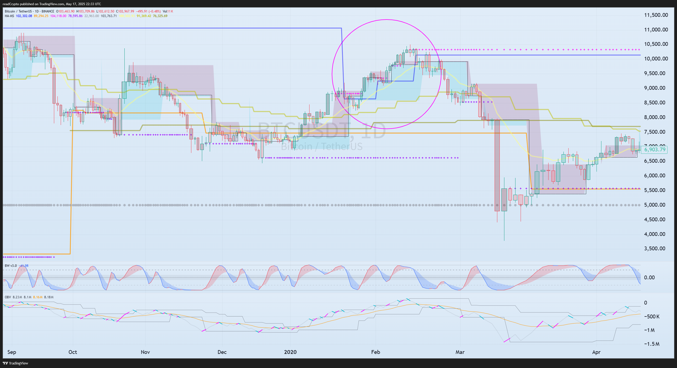Viewport: 677px width, 368px height.
Task: Click the 'Apr' time axis label
Action: pyautogui.click(x=596, y=352)
